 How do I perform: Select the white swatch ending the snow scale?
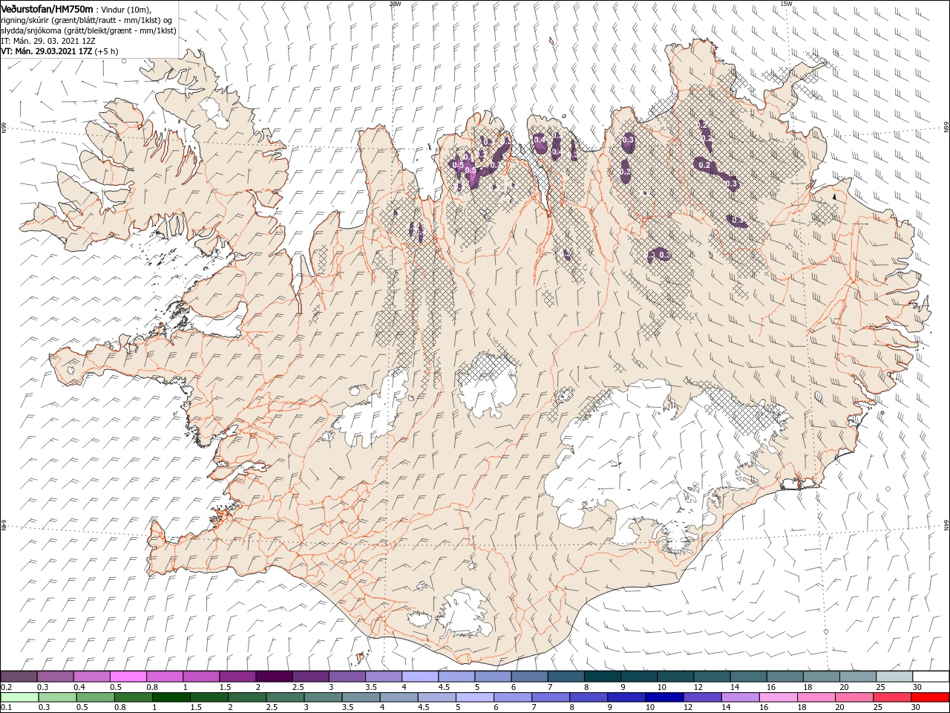[931, 677]
